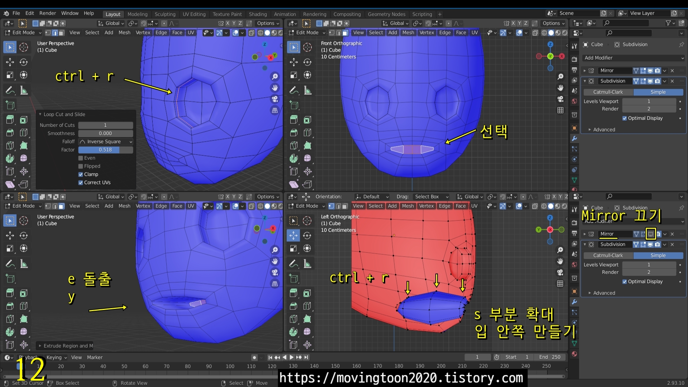Screen dimensions: 688x387
Task: Select the Bevel tool in top-left viewport
Action: click(10, 133)
